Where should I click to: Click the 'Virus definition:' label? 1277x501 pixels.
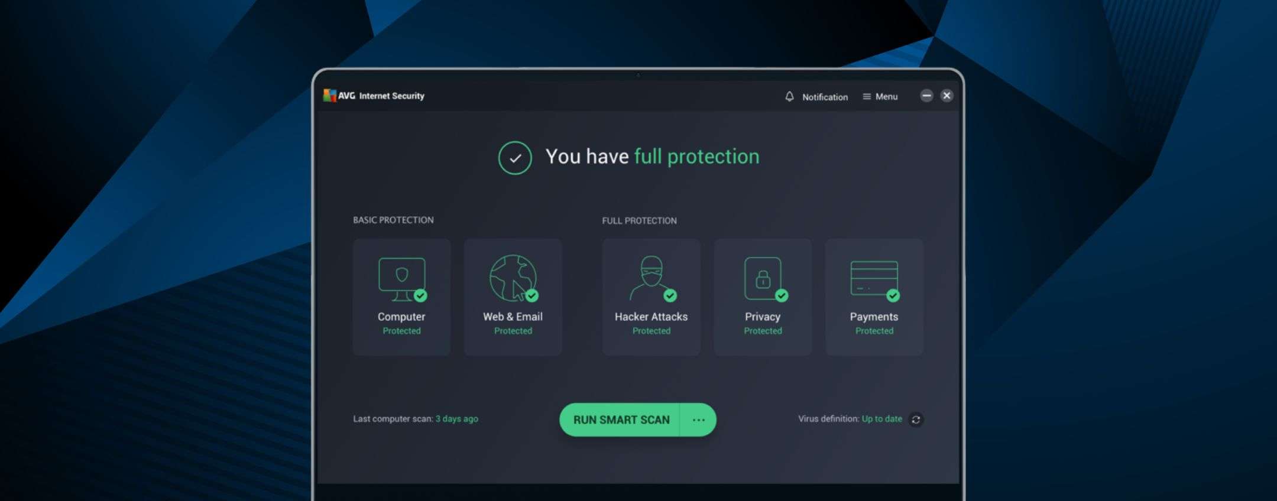[829, 419]
